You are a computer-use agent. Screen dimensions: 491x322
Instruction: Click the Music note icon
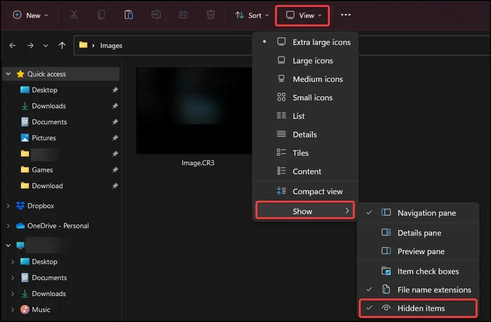(25, 310)
